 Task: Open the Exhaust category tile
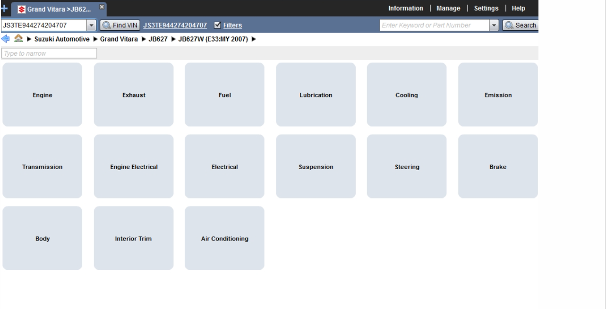tap(134, 95)
